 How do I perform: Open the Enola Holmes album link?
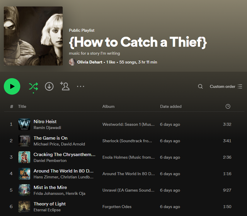(x=128, y=158)
